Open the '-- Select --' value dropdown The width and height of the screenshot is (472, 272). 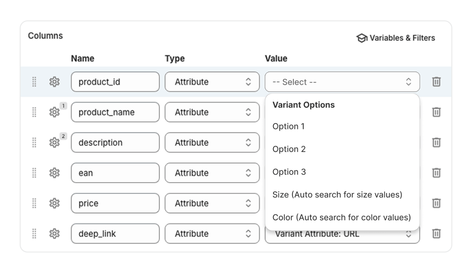point(342,82)
